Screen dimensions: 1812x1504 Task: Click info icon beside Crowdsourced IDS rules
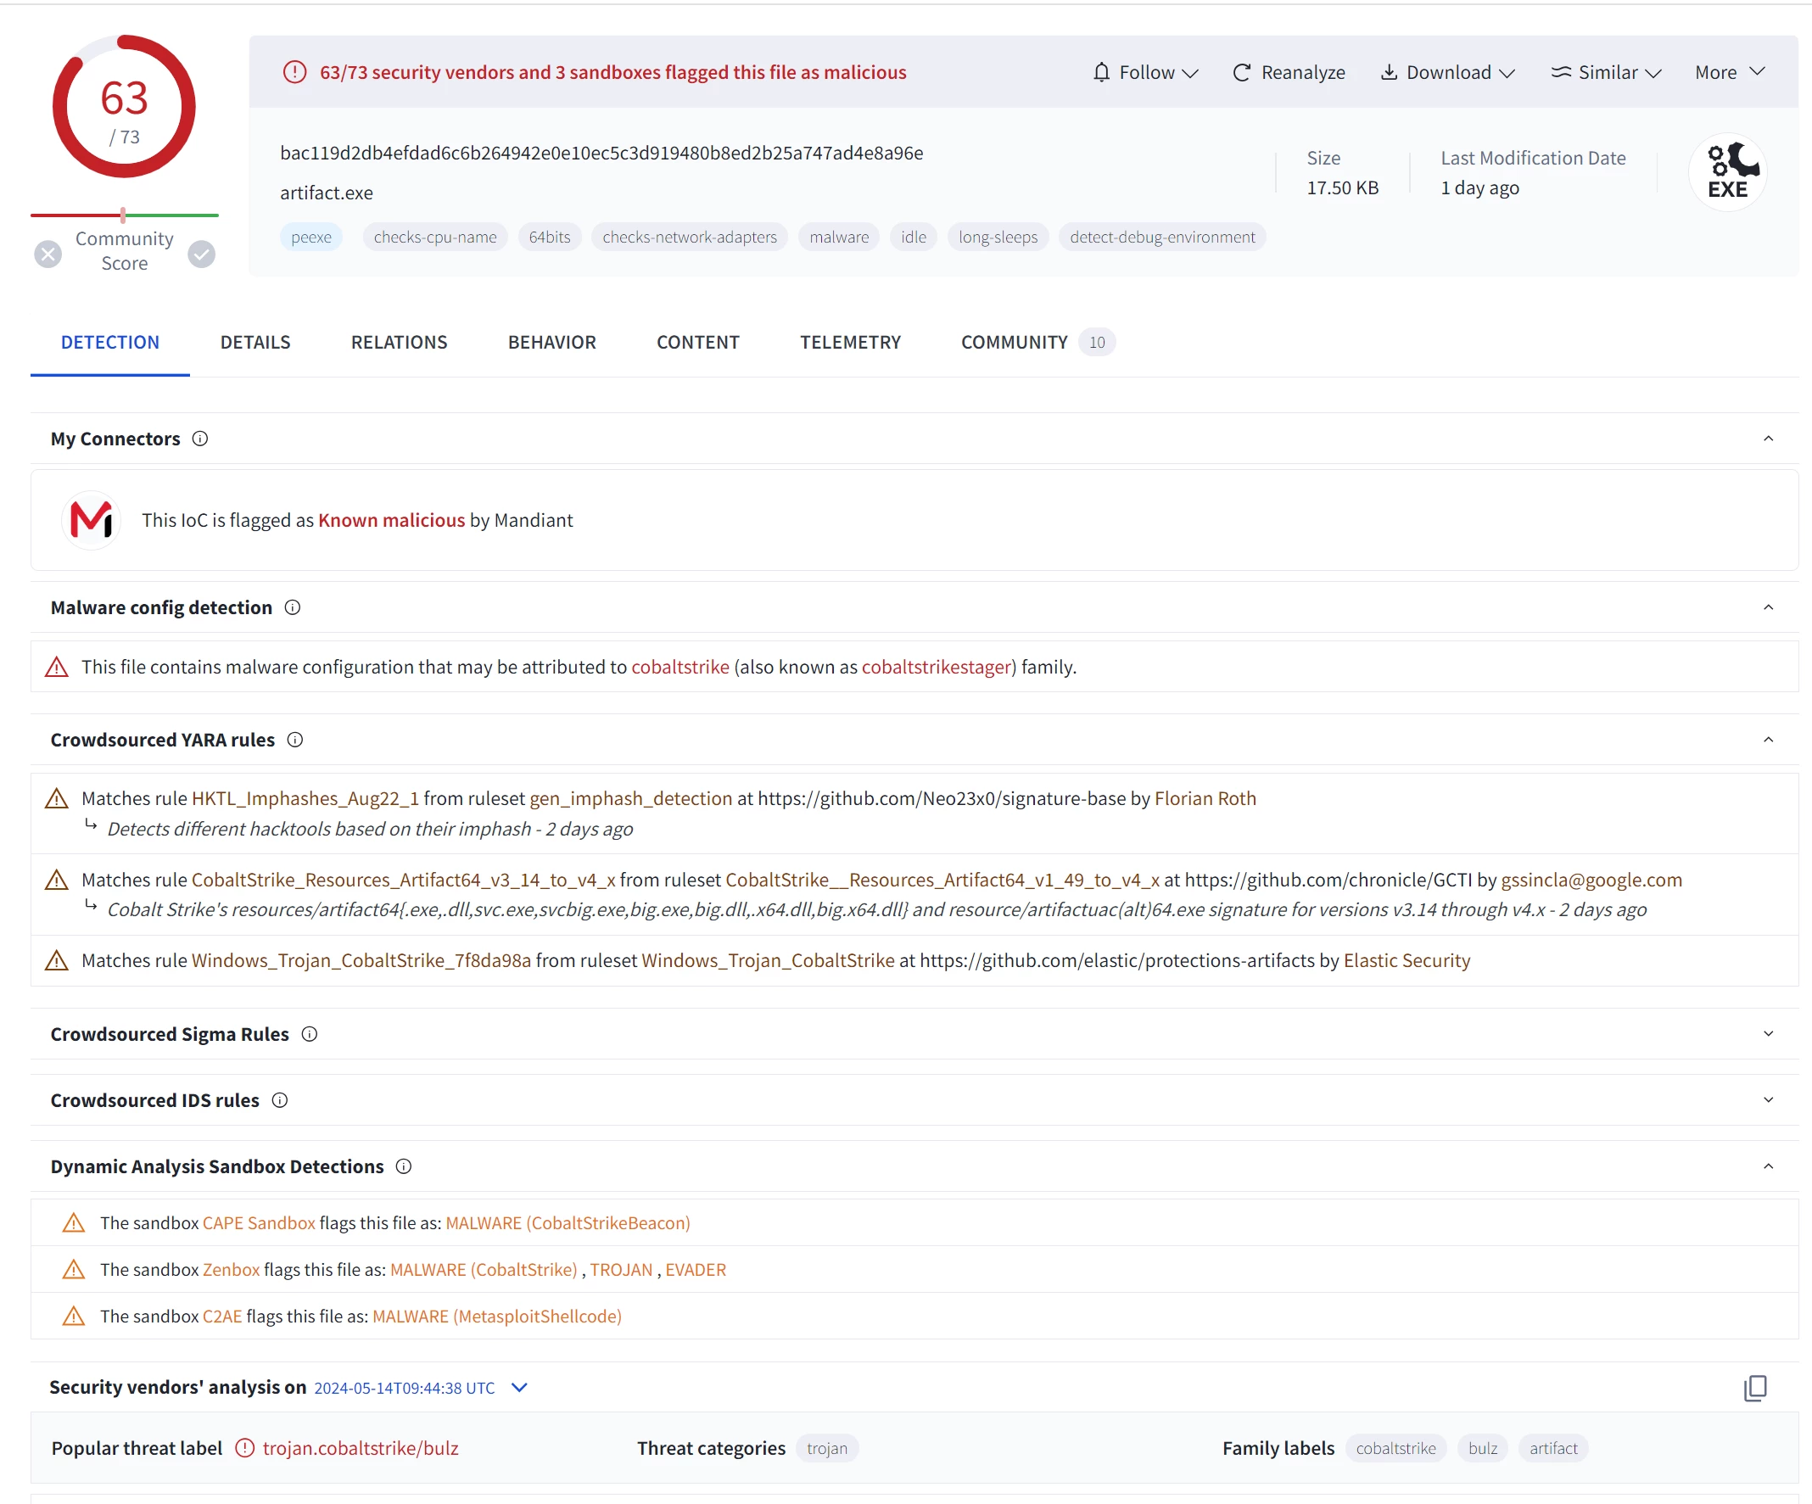coord(280,1101)
